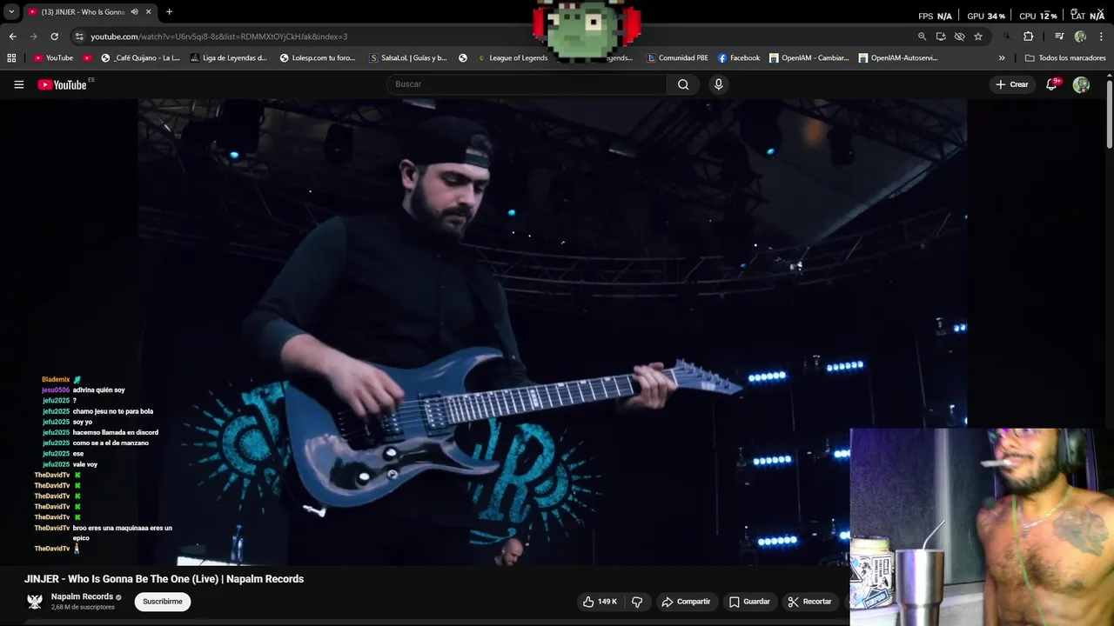Screen dimensions: 1114x626
Task: Click the crossed-out eye icon in the address bar
Action: [959, 37]
